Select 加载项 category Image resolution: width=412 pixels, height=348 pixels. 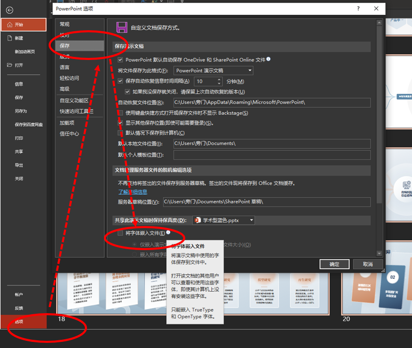pos(80,123)
